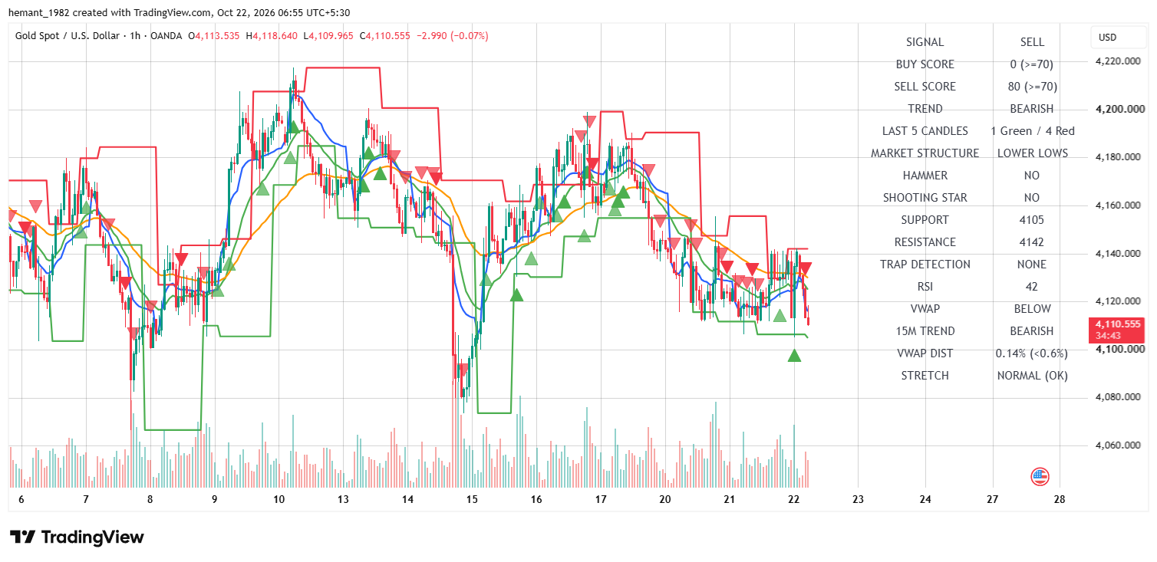Screen dimensions: 1157x562
Task: Click the LAST 5 CANDLES value 1 Green / 4 Red
Action: tap(1032, 131)
